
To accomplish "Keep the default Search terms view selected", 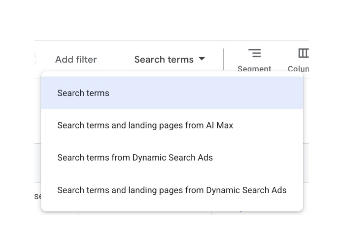I will point(83,93).
